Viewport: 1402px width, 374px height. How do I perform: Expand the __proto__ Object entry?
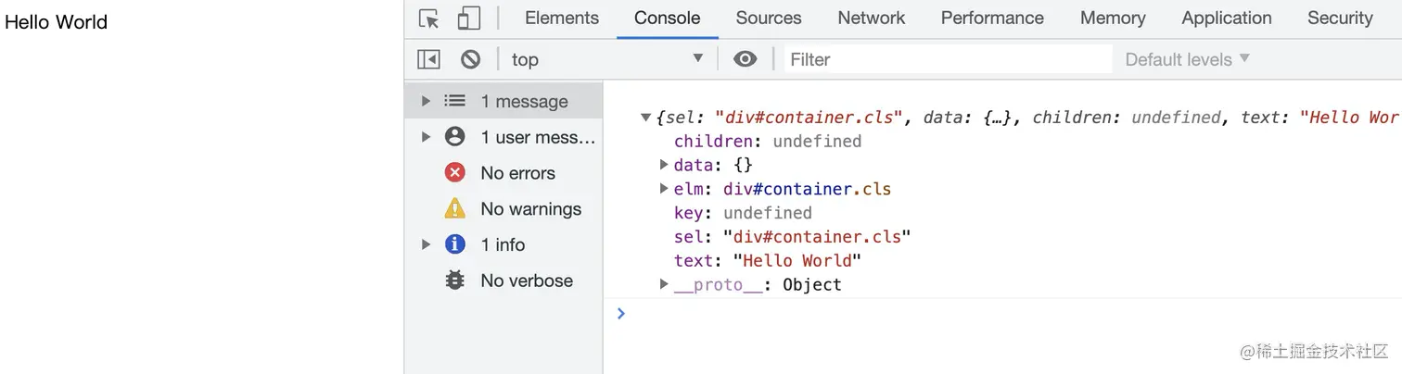pos(664,284)
